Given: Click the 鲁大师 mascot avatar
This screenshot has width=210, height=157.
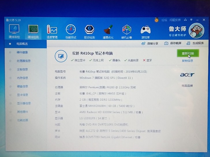Looking at the screenshot, I should 196,30.
